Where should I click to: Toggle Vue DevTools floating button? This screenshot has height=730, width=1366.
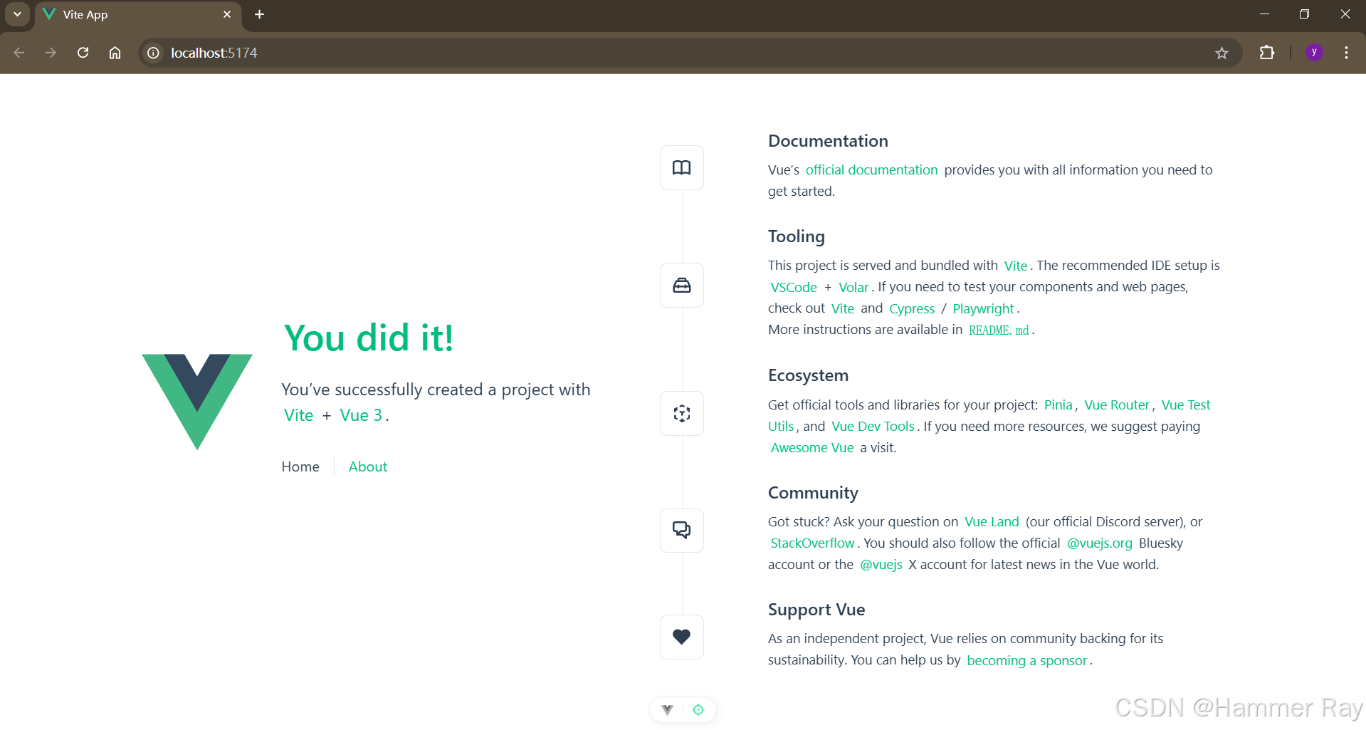[x=667, y=709]
